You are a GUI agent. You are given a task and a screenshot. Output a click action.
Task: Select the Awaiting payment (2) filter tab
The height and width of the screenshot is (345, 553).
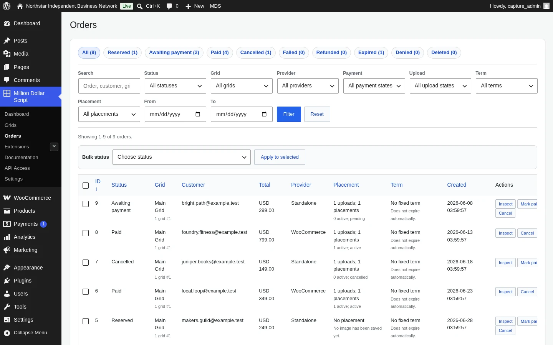pos(174,53)
